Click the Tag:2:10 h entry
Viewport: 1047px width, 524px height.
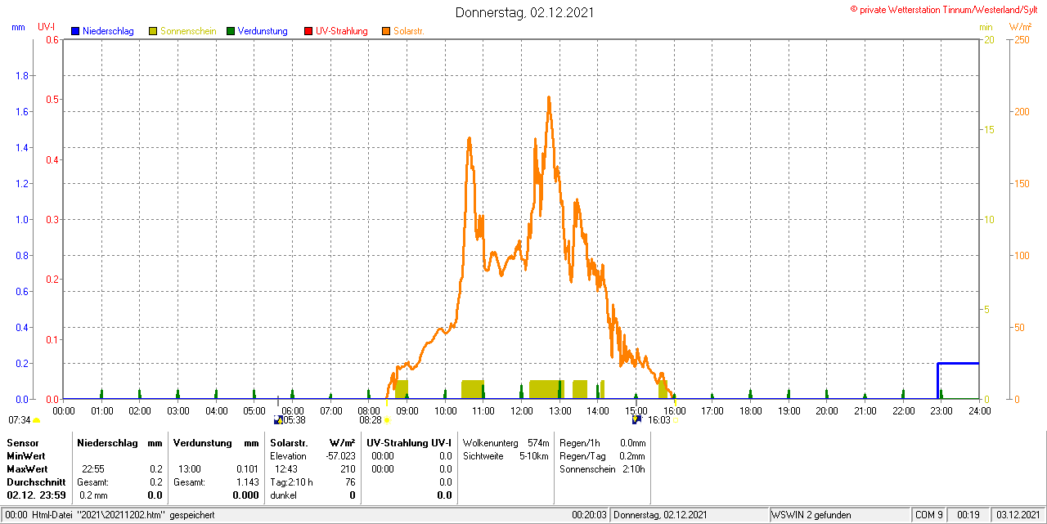291,482
